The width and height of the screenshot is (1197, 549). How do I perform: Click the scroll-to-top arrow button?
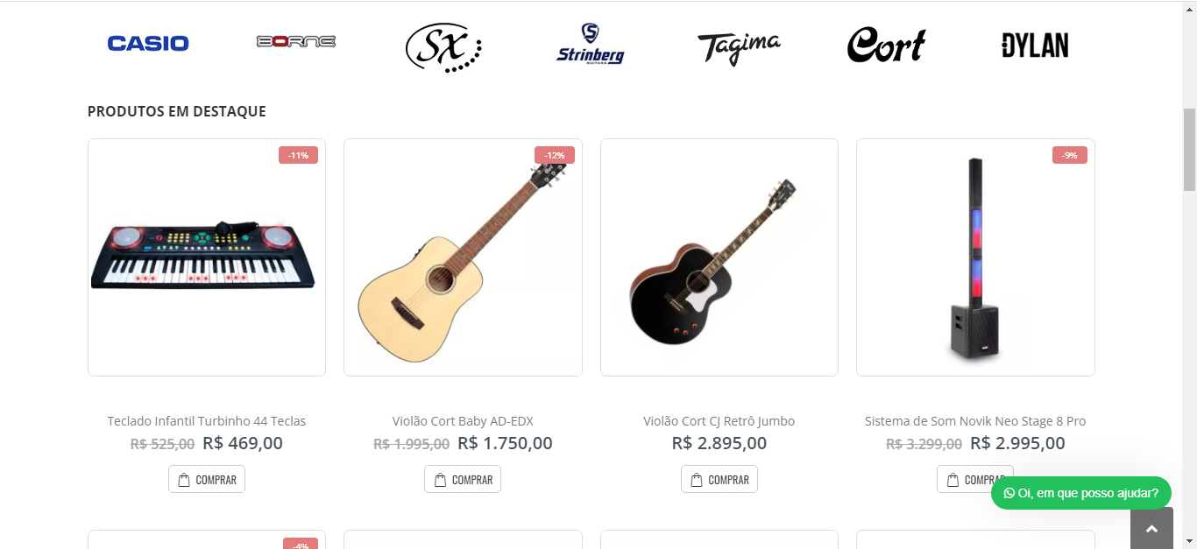[1151, 528]
